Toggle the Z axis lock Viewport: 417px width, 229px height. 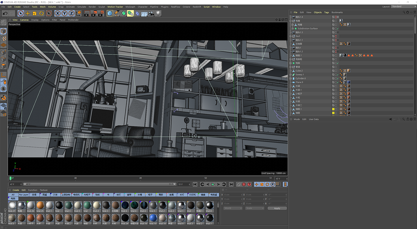71,13
